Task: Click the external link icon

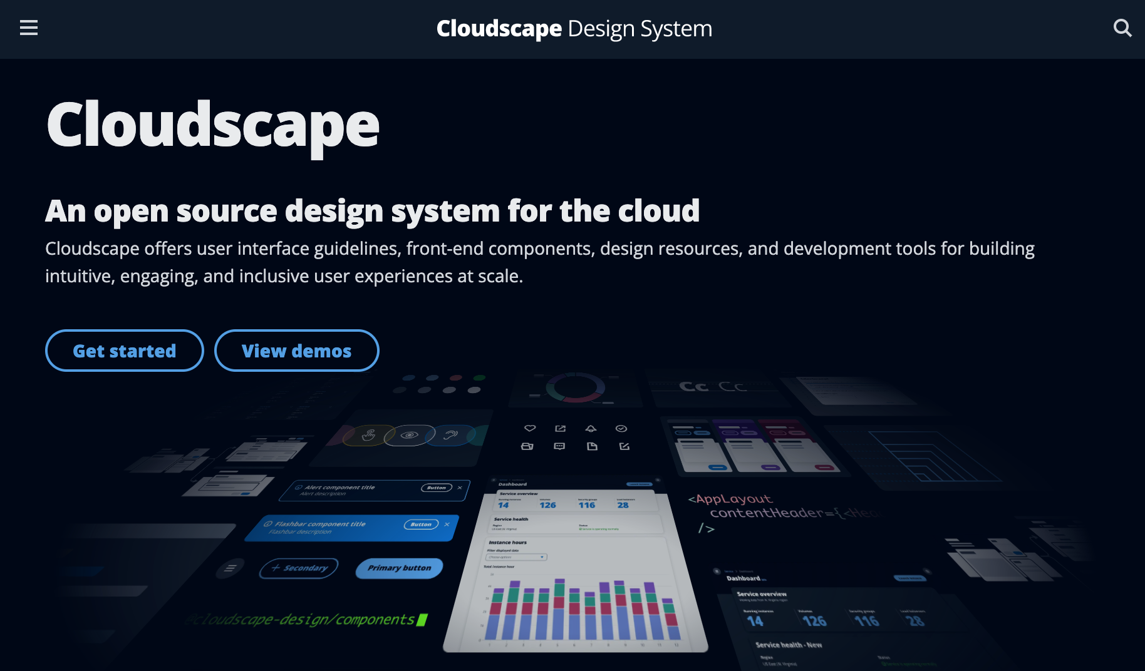Action: 560,429
